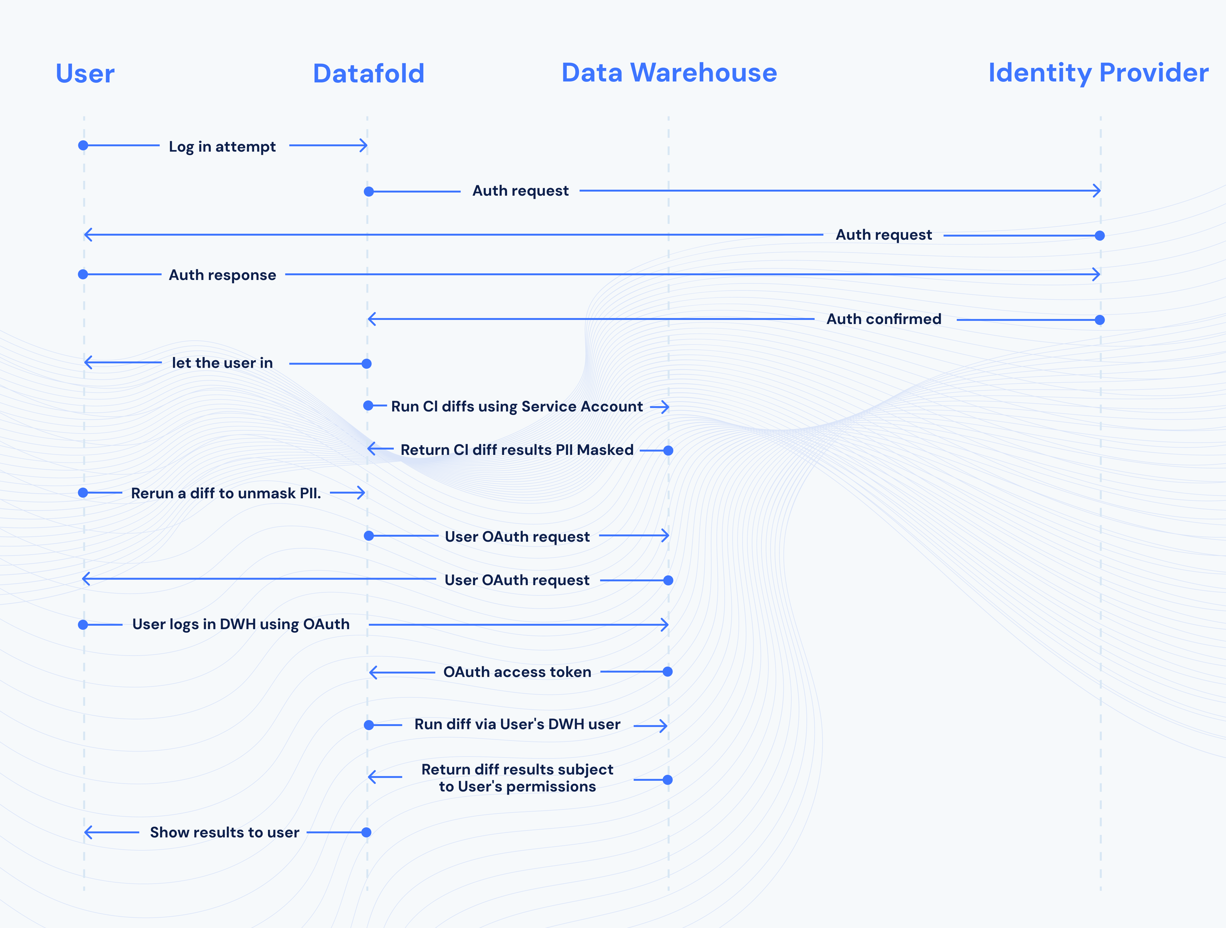Image resolution: width=1226 pixels, height=928 pixels.
Task: Click "Return CI diff results PII Masked" text
Action: 517,450
